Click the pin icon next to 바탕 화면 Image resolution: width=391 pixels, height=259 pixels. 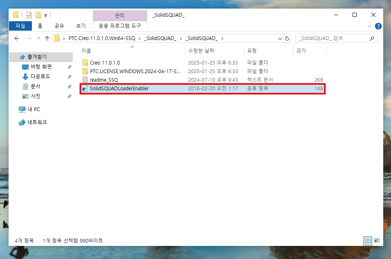69,67
